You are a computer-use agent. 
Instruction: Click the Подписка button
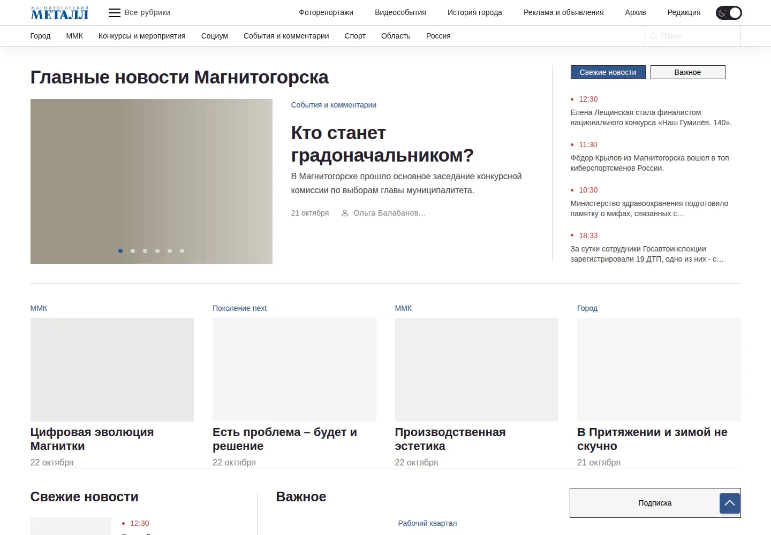[655, 503]
